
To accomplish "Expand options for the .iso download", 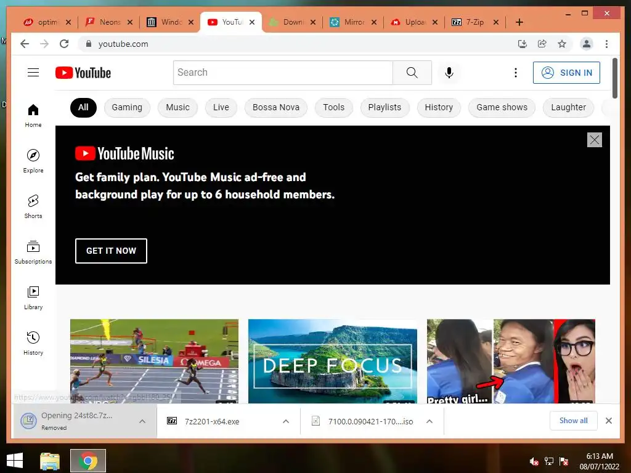I will (429, 421).
